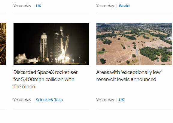173x123 pixels.
Task: Open "Areas with 'exceptionally low'" headline
Action: tap(129, 72)
